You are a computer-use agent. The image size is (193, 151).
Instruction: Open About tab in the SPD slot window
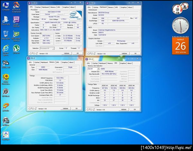(x=130, y=63)
